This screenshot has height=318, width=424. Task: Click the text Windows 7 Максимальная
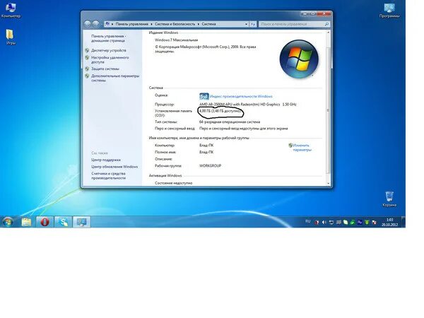coord(176,40)
